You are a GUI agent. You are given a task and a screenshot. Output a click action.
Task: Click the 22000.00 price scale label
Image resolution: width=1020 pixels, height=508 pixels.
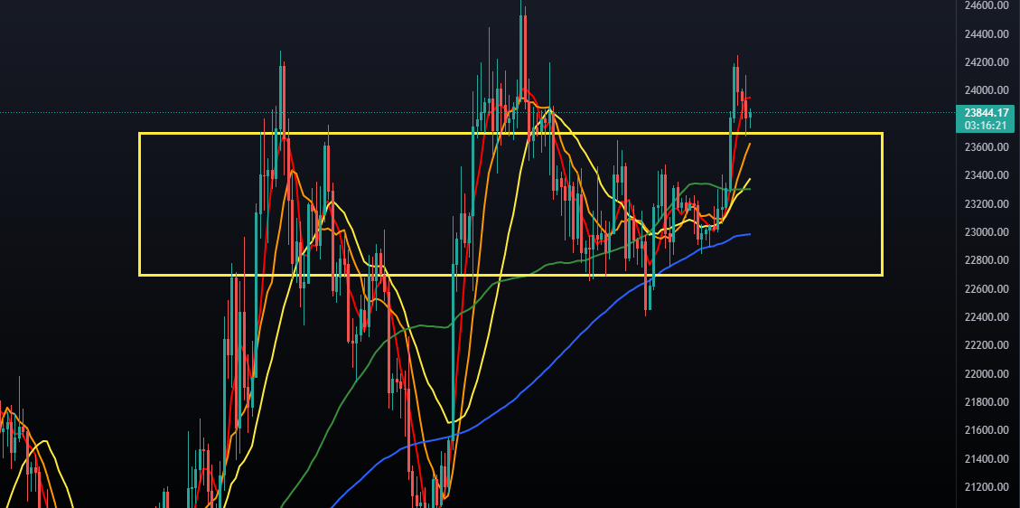987,374
